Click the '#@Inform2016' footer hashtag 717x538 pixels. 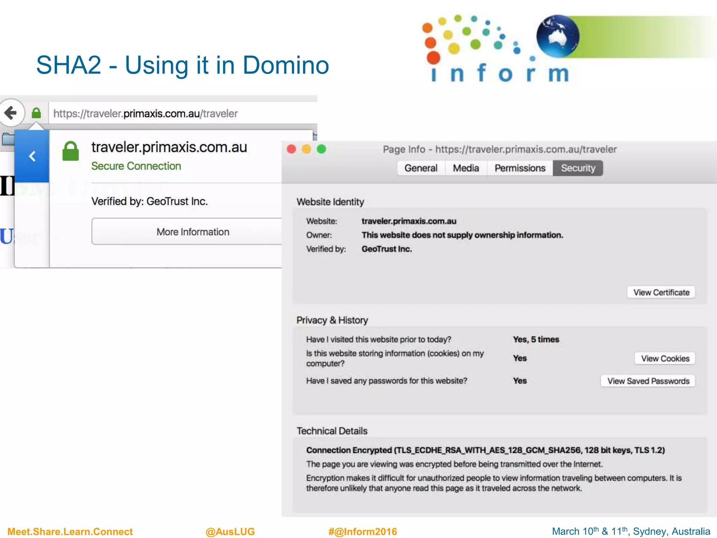pos(363,531)
